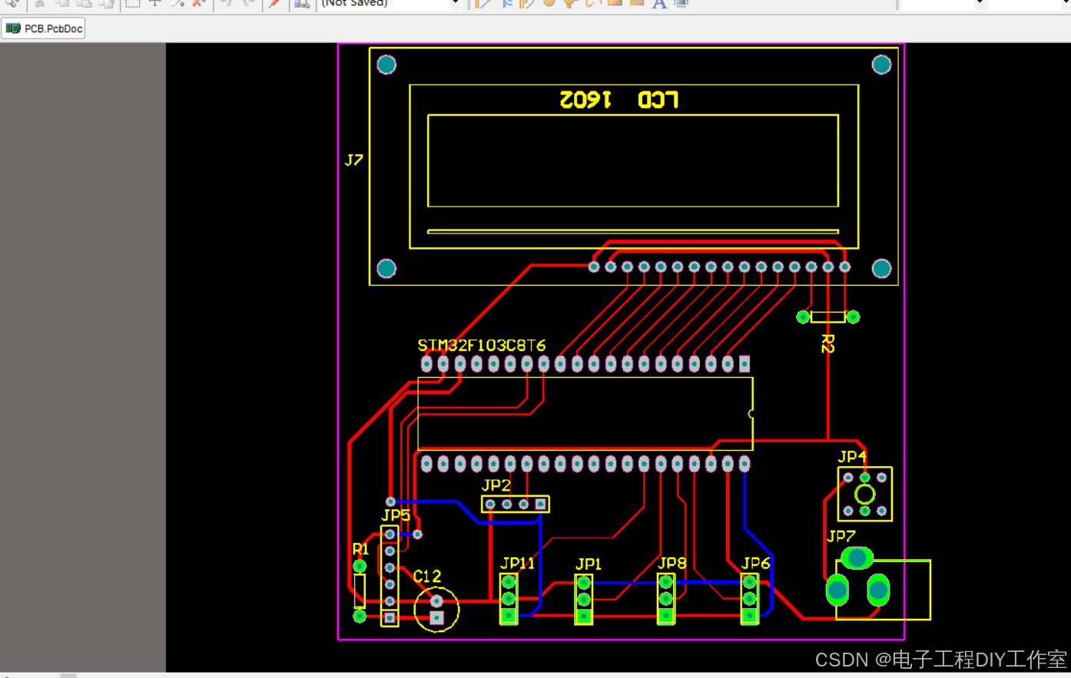Select the Place Component toolbar icon
The width and height of the screenshot is (1071, 678).
(x=681, y=4)
